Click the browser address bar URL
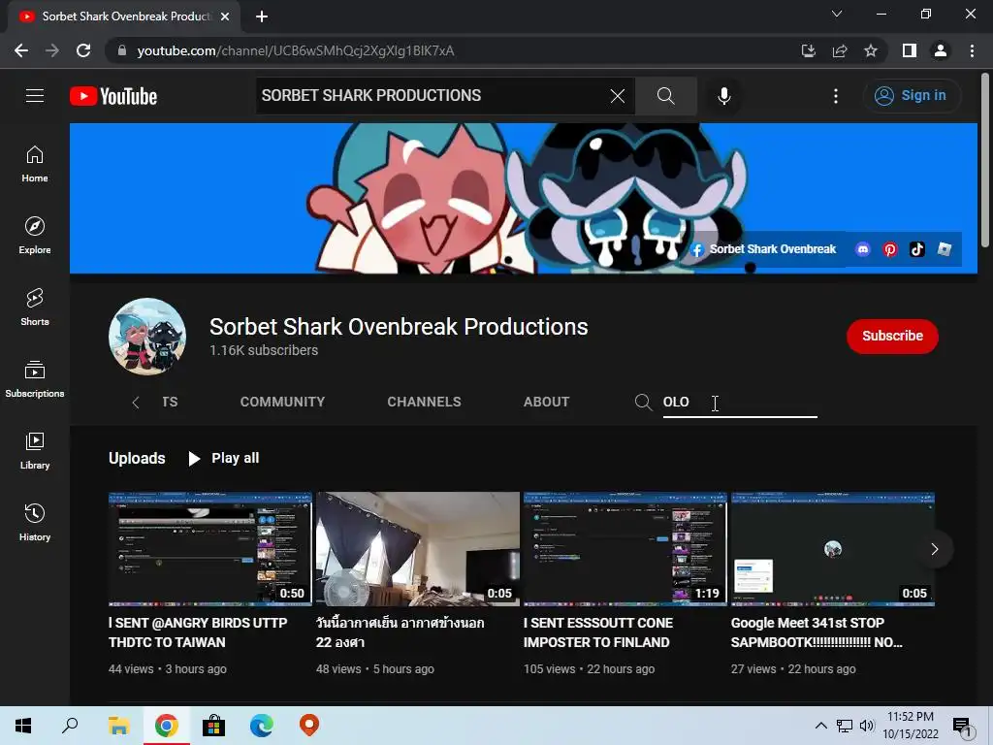The height and width of the screenshot is (745, 993). click(296, 50)
